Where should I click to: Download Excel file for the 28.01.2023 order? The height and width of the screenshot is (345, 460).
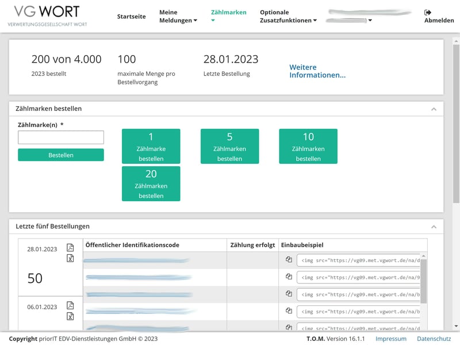(70, 258)
